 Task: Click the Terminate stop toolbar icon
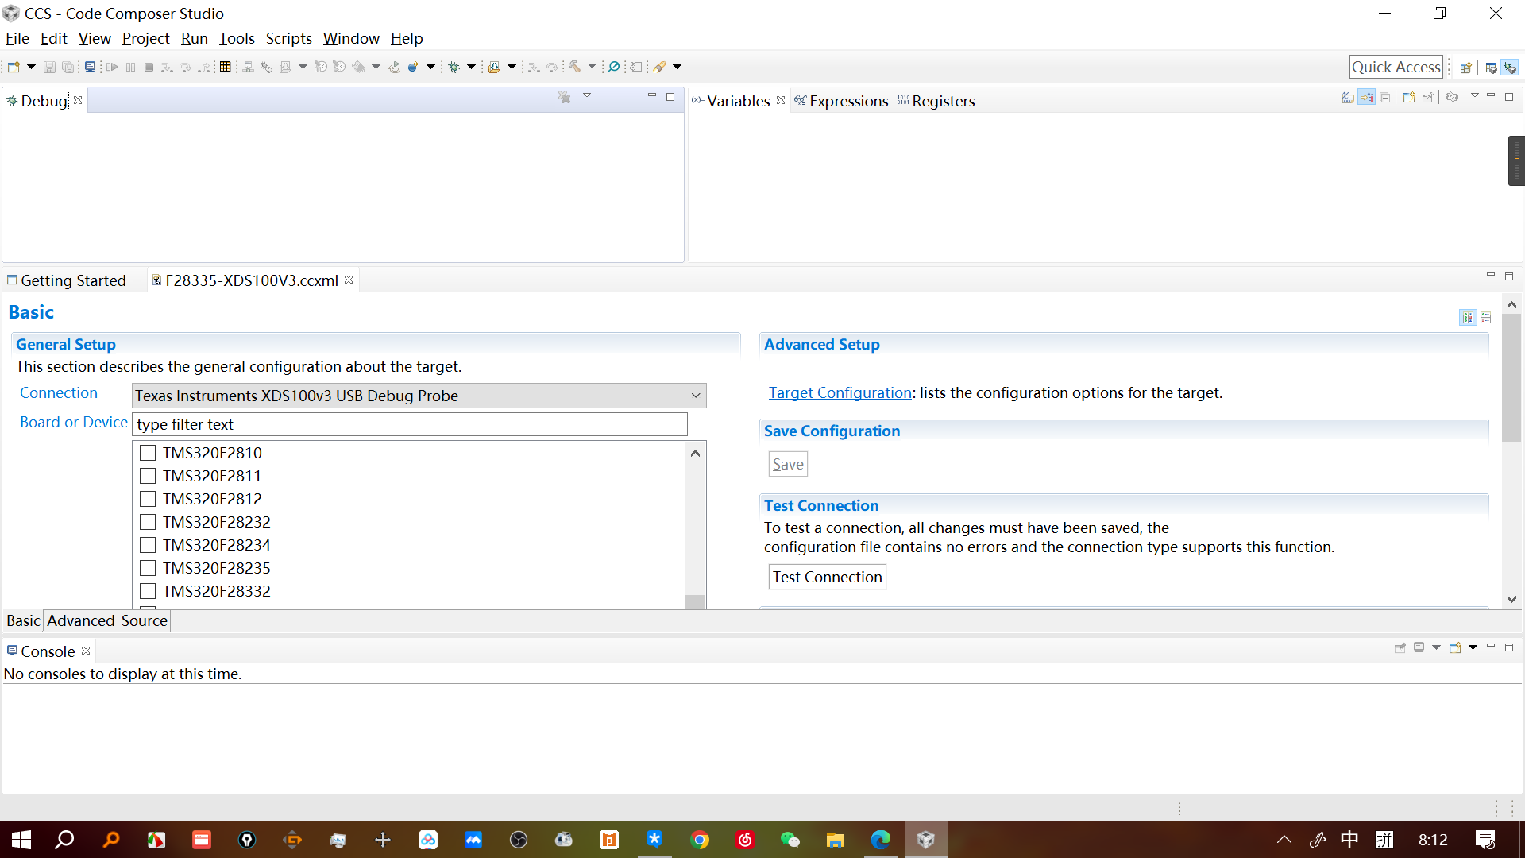[149, 67]
